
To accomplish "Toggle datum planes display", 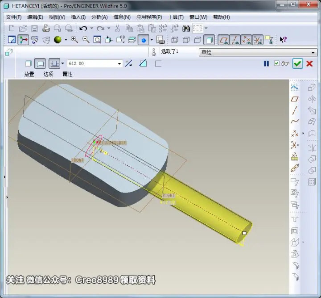I will (x=223, y=40).
